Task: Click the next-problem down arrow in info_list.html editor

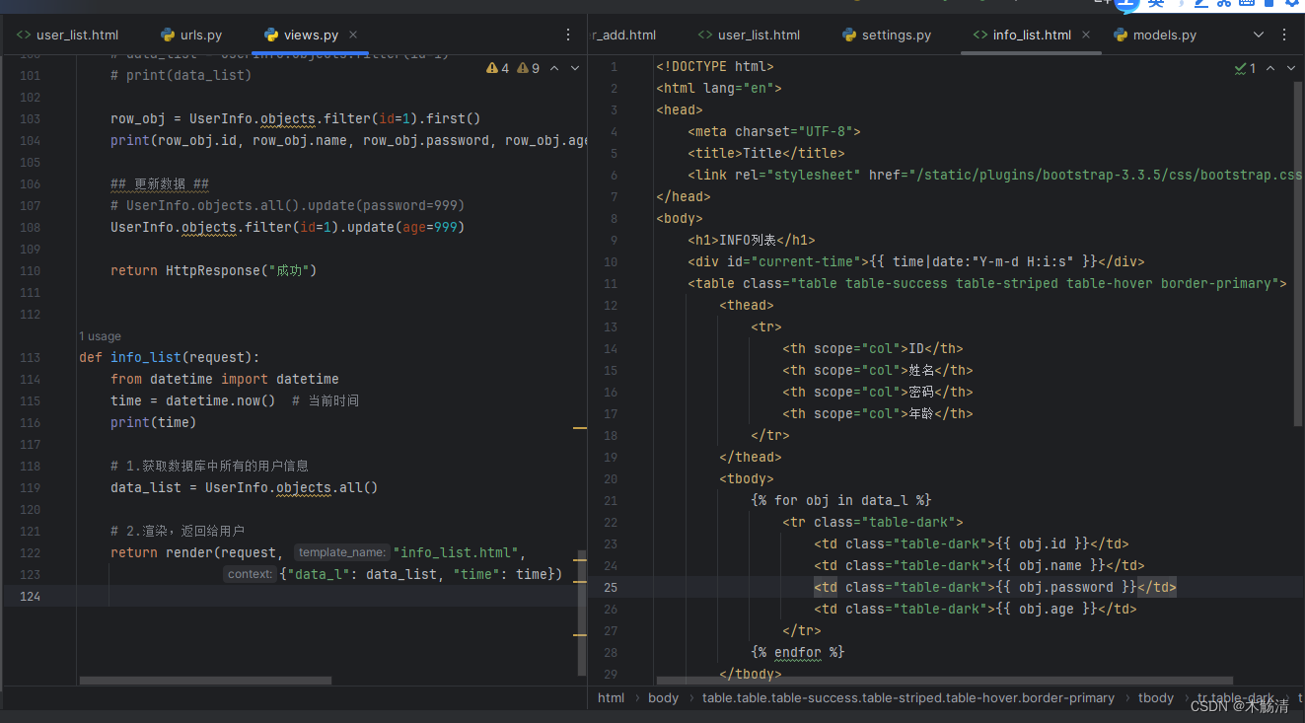Action: [x=1290, y=68]
